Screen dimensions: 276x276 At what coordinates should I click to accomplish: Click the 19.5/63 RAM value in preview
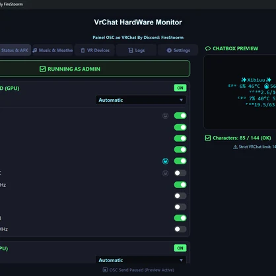265,105
